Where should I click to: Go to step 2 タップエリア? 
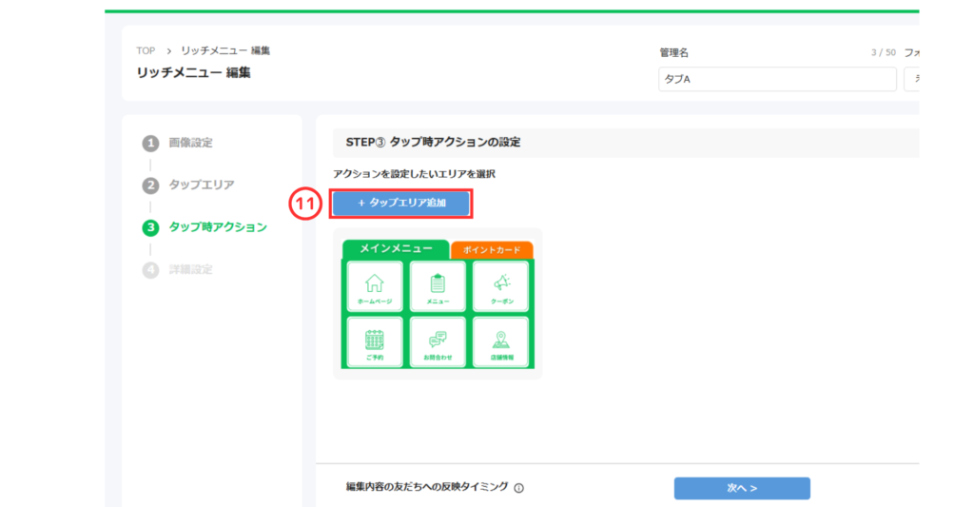pyautogui.click(x=201, y=185)
